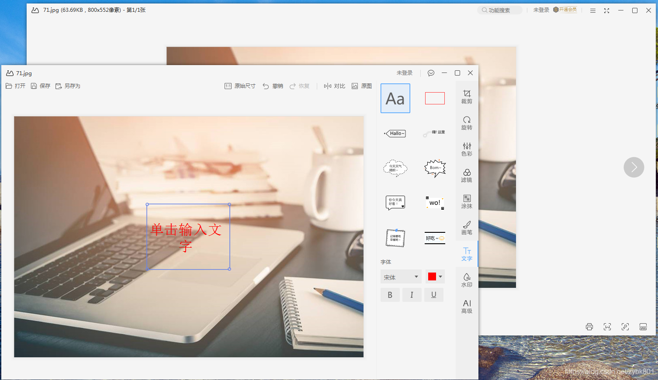
Task: Toggle Bold (B) formatting
Action: (390, 295)
